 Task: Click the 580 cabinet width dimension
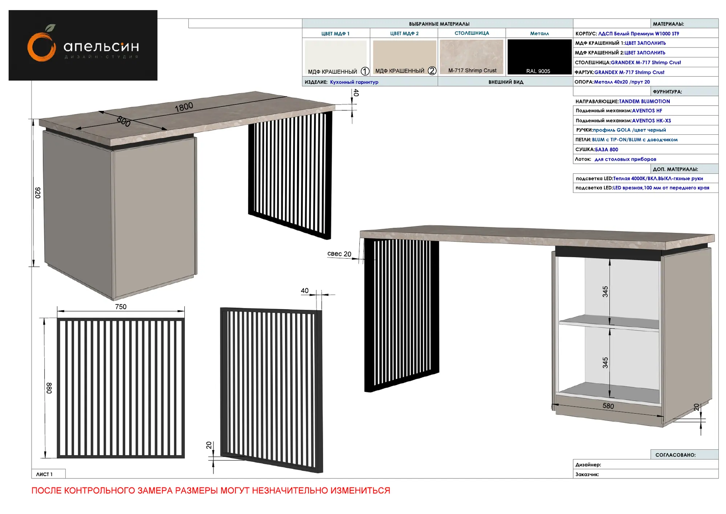point(608,406)
